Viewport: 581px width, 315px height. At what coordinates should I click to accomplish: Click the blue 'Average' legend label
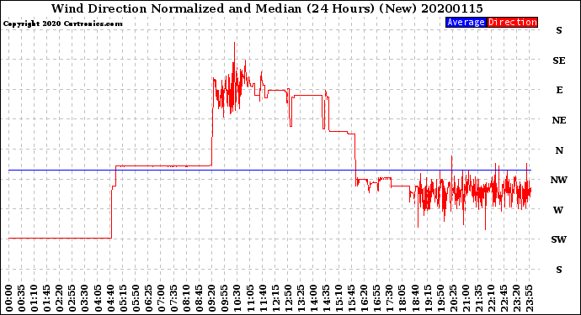click(x=466, y=22)
